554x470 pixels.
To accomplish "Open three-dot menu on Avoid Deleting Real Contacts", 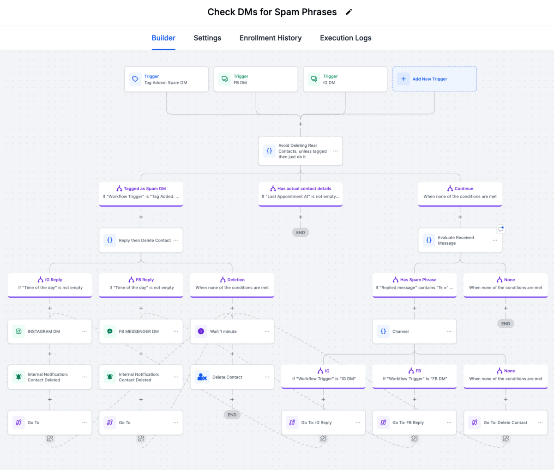I will [335, 151].
